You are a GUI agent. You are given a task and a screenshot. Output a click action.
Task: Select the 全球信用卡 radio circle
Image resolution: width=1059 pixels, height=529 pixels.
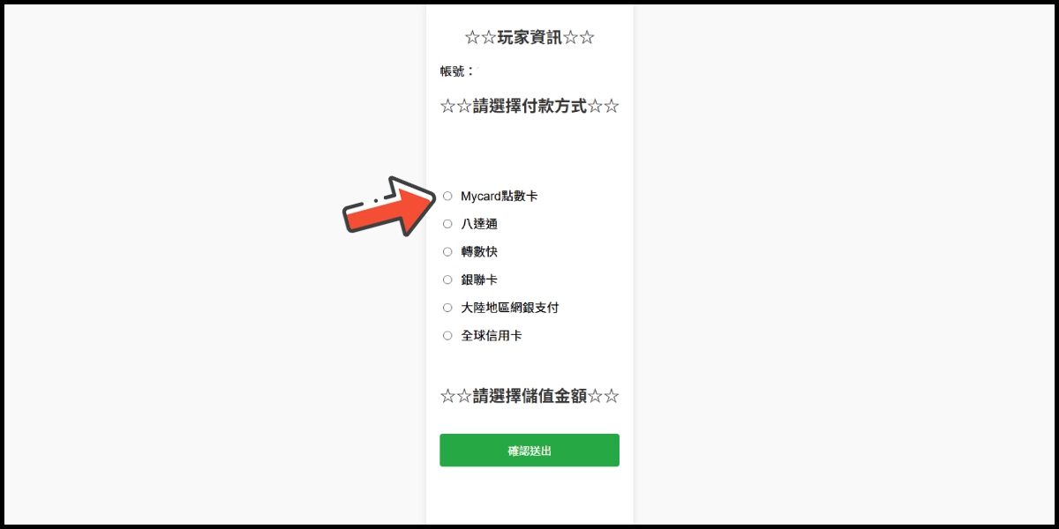point(447,336)
